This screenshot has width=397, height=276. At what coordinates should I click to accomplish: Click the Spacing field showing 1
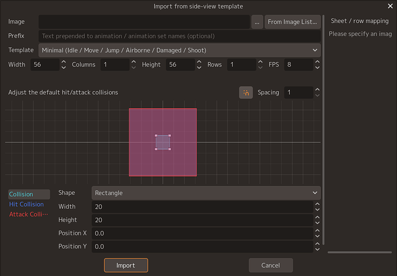point(299,92)
